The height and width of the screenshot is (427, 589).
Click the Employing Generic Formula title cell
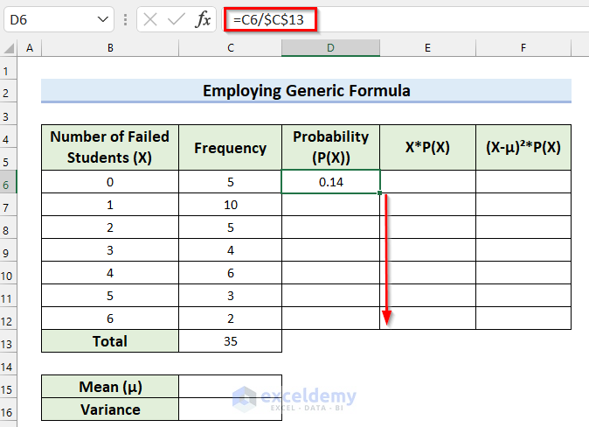click(x=307, y=90)
